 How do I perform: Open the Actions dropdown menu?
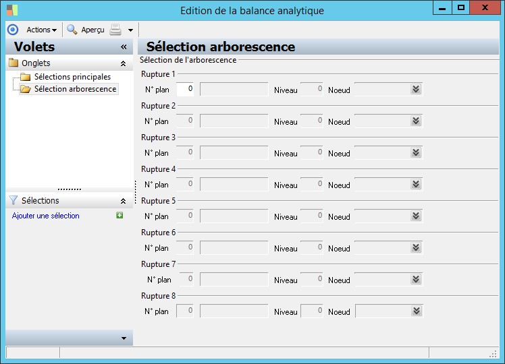tap(42, 30)
